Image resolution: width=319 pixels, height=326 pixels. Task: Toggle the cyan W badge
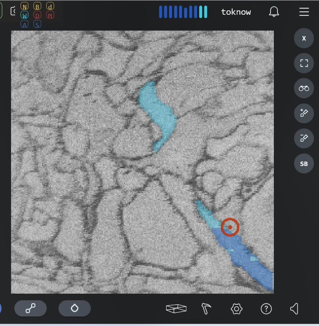[25, 15]
